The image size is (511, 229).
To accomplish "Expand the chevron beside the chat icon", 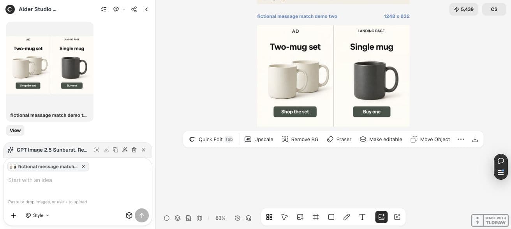I will tap(124, 9).
